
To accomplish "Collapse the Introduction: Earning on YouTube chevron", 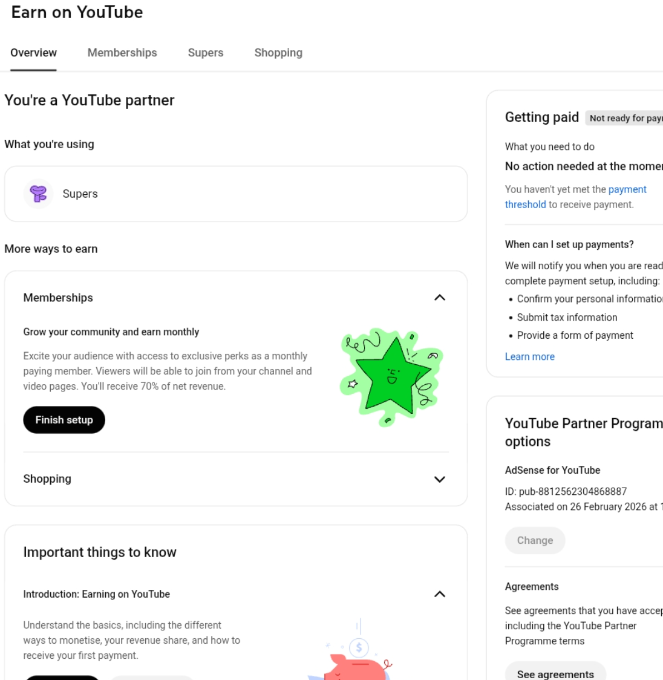I will (440, 594).
